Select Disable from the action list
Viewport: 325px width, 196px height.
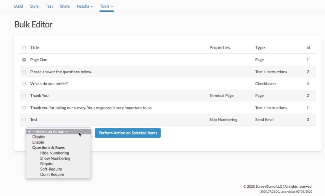pyautogui.click(x=39, y=137)
